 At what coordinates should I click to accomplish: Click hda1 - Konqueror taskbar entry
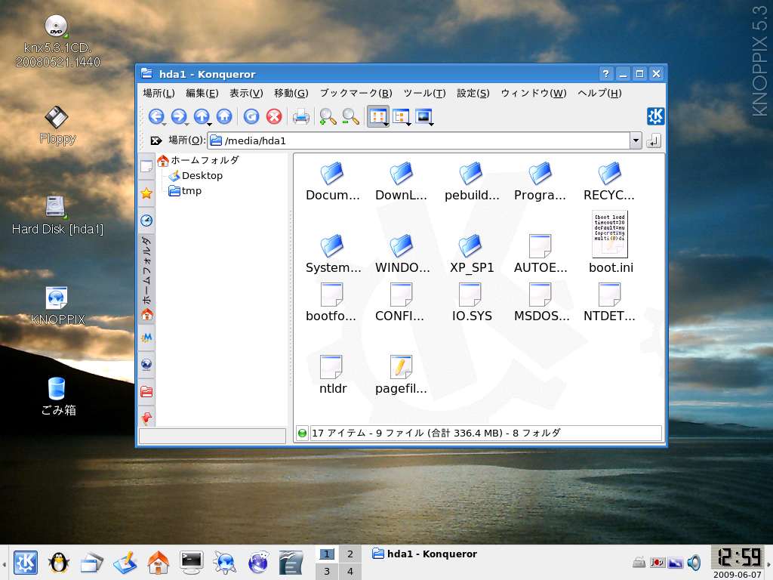click(x=424, y=554)
